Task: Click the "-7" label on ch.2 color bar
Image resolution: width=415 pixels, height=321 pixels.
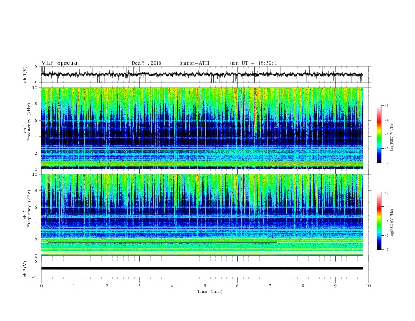Action: [386, 249]
